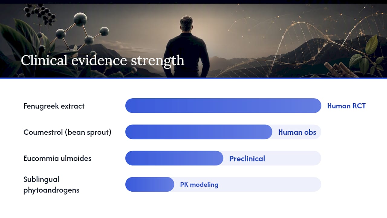Viewport: 387px width, 218px height.
Task: Select the Eucommia ulmoides label
Action: click(57, 158)
